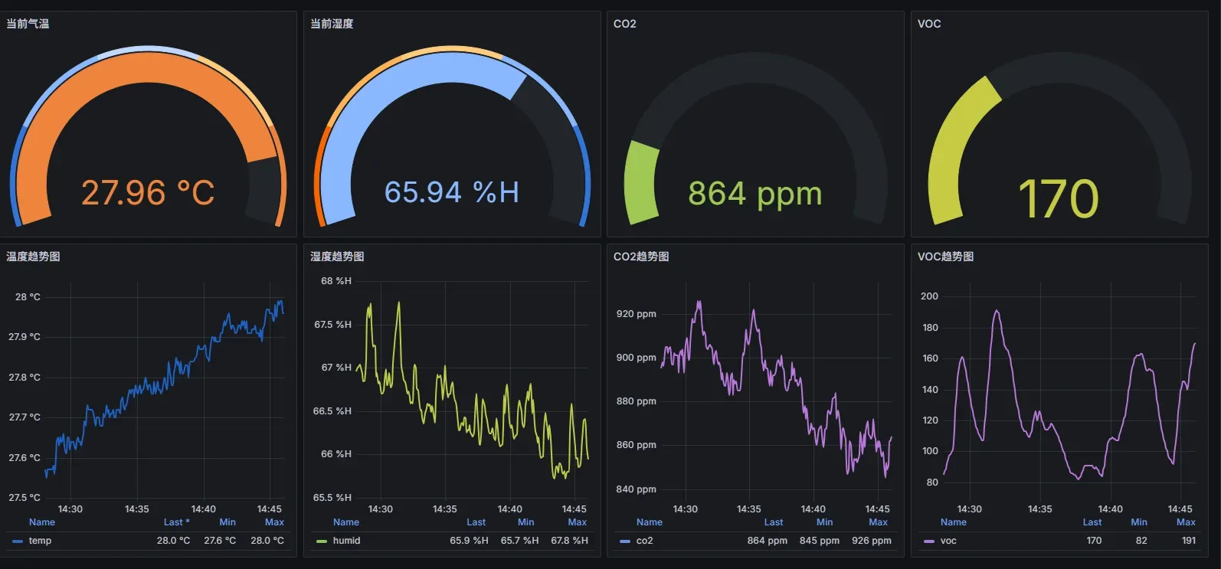The image size is (1221, 569).
Task: Open the CO2 gauge panel title menu
Action: pos(624,24)
